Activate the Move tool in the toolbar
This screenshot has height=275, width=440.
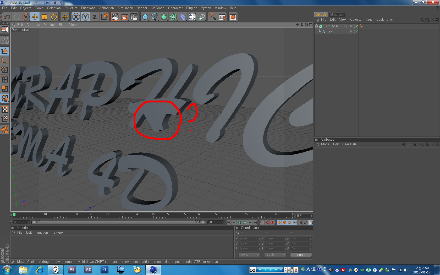coord(35,17)
